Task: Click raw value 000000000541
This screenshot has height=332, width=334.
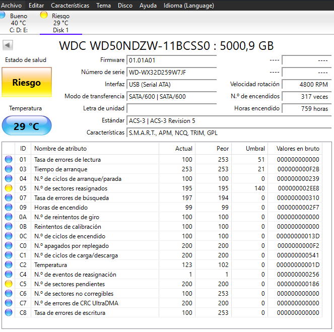Action: (x=298, y=255)
